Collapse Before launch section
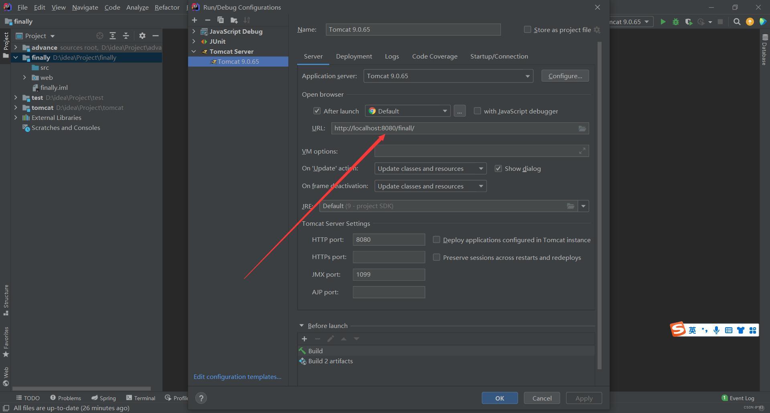 [302, 326]
